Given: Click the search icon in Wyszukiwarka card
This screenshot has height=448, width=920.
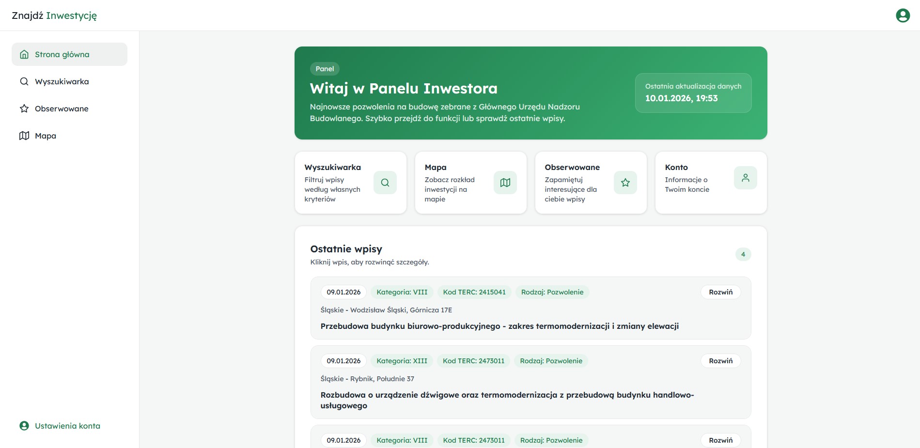Looking at the screenshot, I should 385,183.
